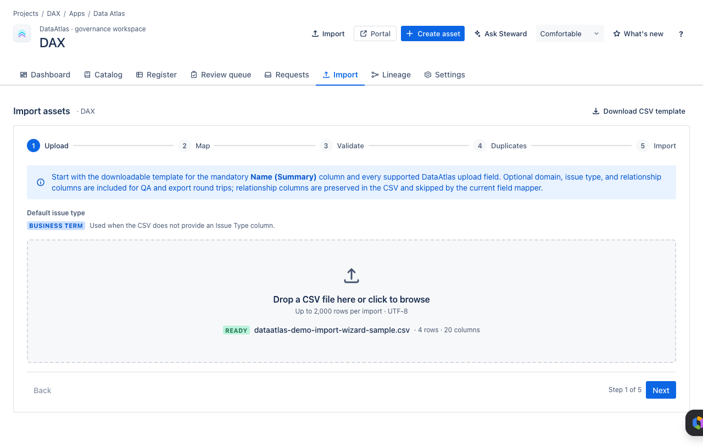Viewport: 703px width, 447px height.
Task: Open the Portal link button
Action: tap(375, 33)
